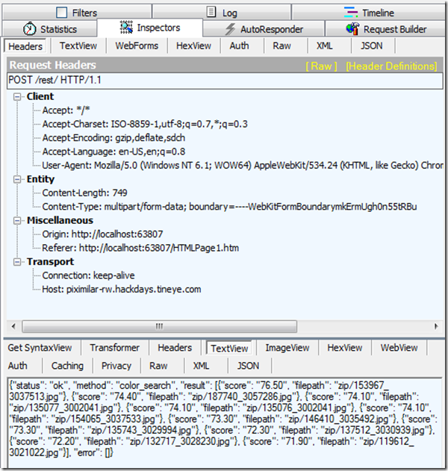Click the AutoResponder lightning bolt icon

pos(230,29)
